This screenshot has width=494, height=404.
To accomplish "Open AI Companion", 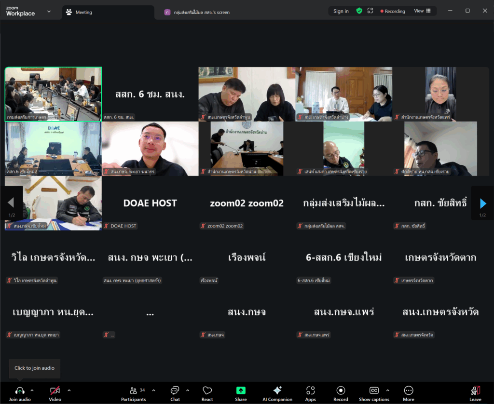I will (x=277, y=393).
